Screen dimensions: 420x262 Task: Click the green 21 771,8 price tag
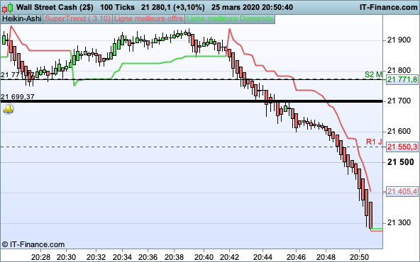pyautogui.click(x=402, y=79)
